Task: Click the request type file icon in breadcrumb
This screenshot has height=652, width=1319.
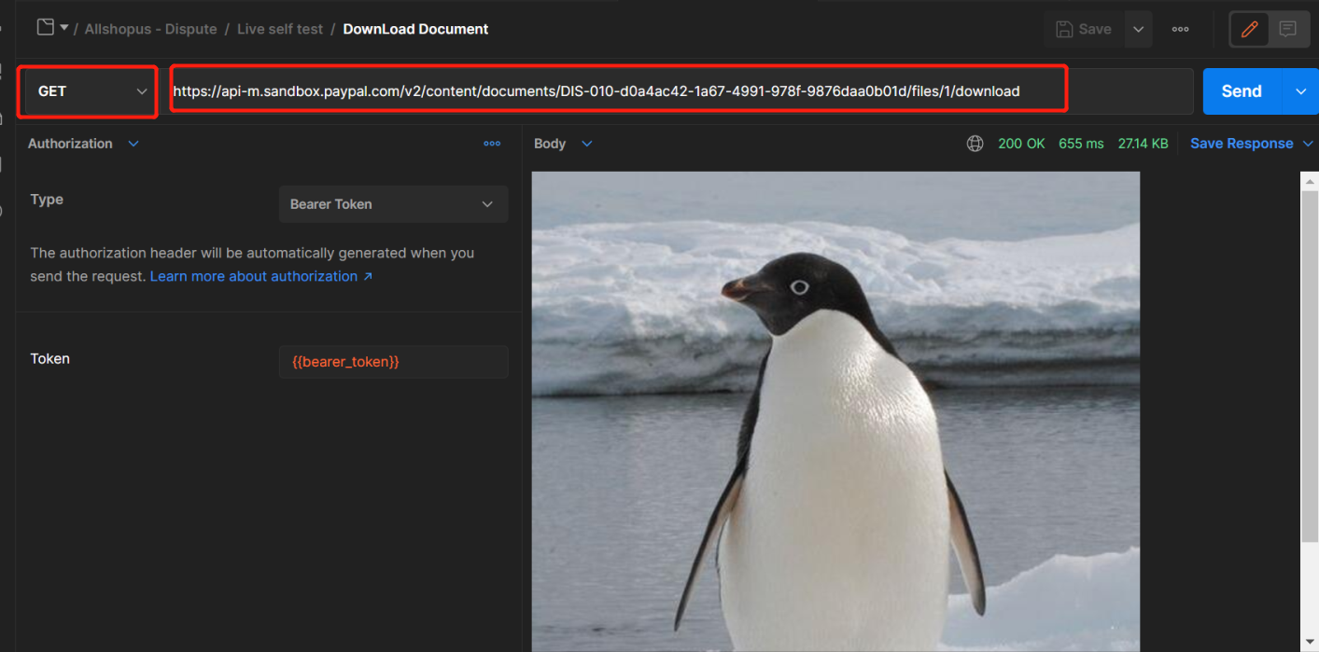Action: [x=45, y=28]
